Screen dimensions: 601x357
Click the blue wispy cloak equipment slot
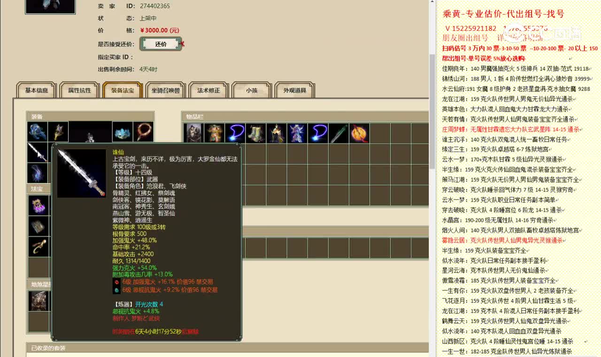(37, 173)
